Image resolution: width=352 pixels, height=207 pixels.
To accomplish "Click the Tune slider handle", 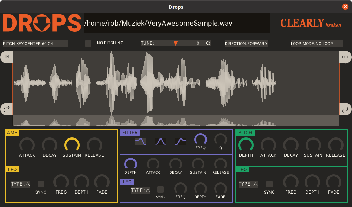I will (x=176, y=43).
